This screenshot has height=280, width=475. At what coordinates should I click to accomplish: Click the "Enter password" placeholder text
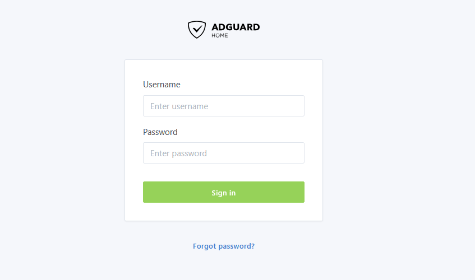(x=178, y=153)
